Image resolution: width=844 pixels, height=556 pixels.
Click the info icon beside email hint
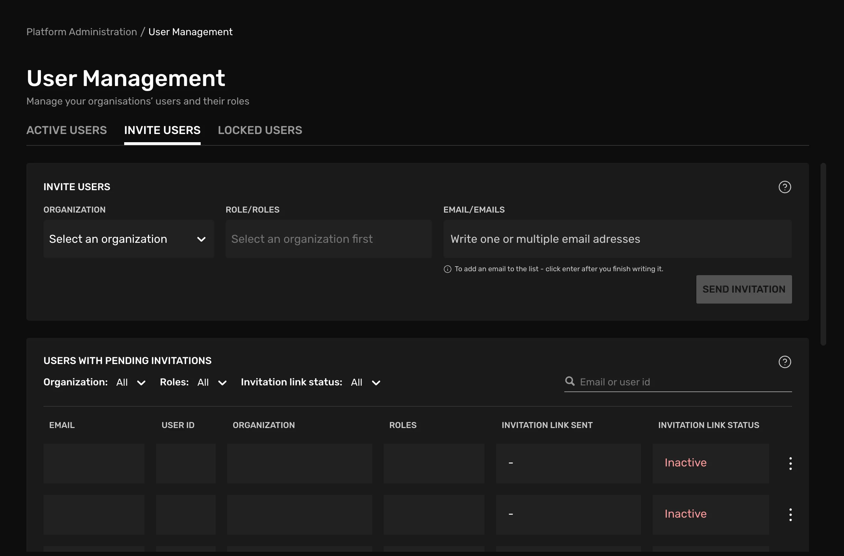[x=447, y=269]
